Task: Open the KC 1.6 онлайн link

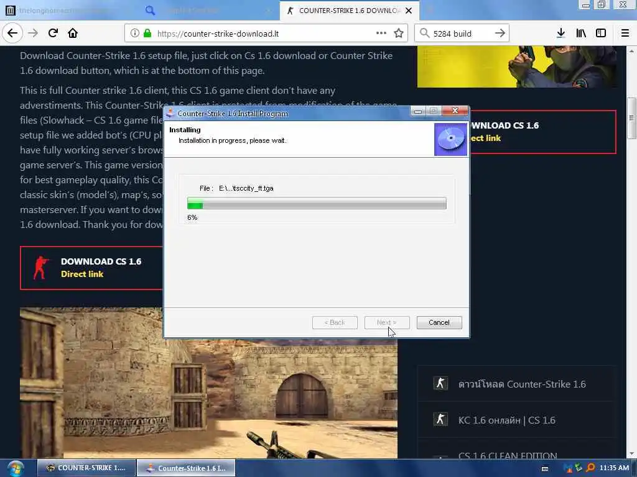Action: pos(506,420)
